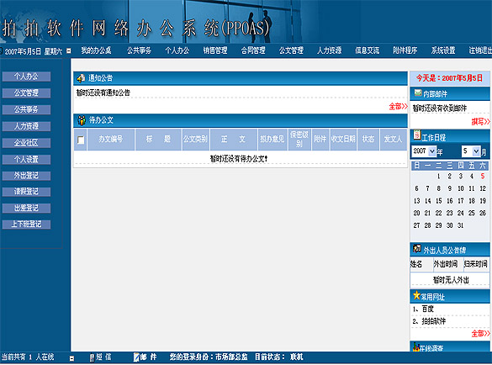The width and height of the screenshot is (492, 365).
Task: Click the 外出人员公告牌 icon
Action: [417, 249]
